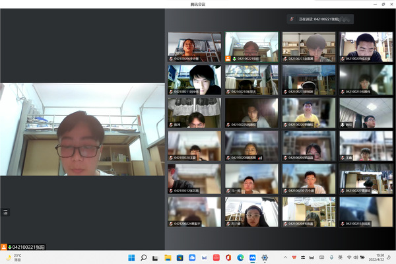Image resolution: width=396 pixels, height=264 pixels.
Task: Click the large active speaker video
Action: click(x=82, y=129)
